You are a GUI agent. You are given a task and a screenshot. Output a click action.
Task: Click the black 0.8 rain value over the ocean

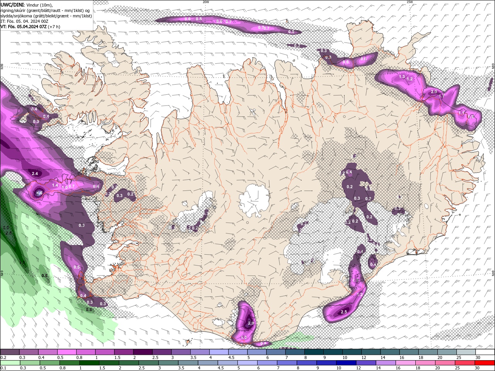(44, 276)
